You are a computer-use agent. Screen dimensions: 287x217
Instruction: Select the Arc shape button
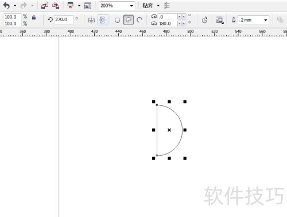pyautogui.click(x=139, y=20)
